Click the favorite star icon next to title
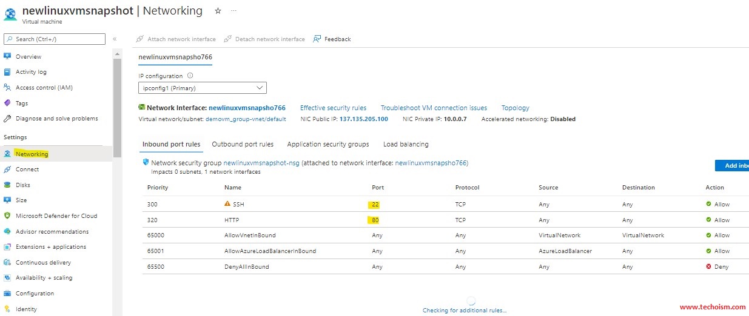The width and height of the screenshot is (749, 316). click(218, 11)
